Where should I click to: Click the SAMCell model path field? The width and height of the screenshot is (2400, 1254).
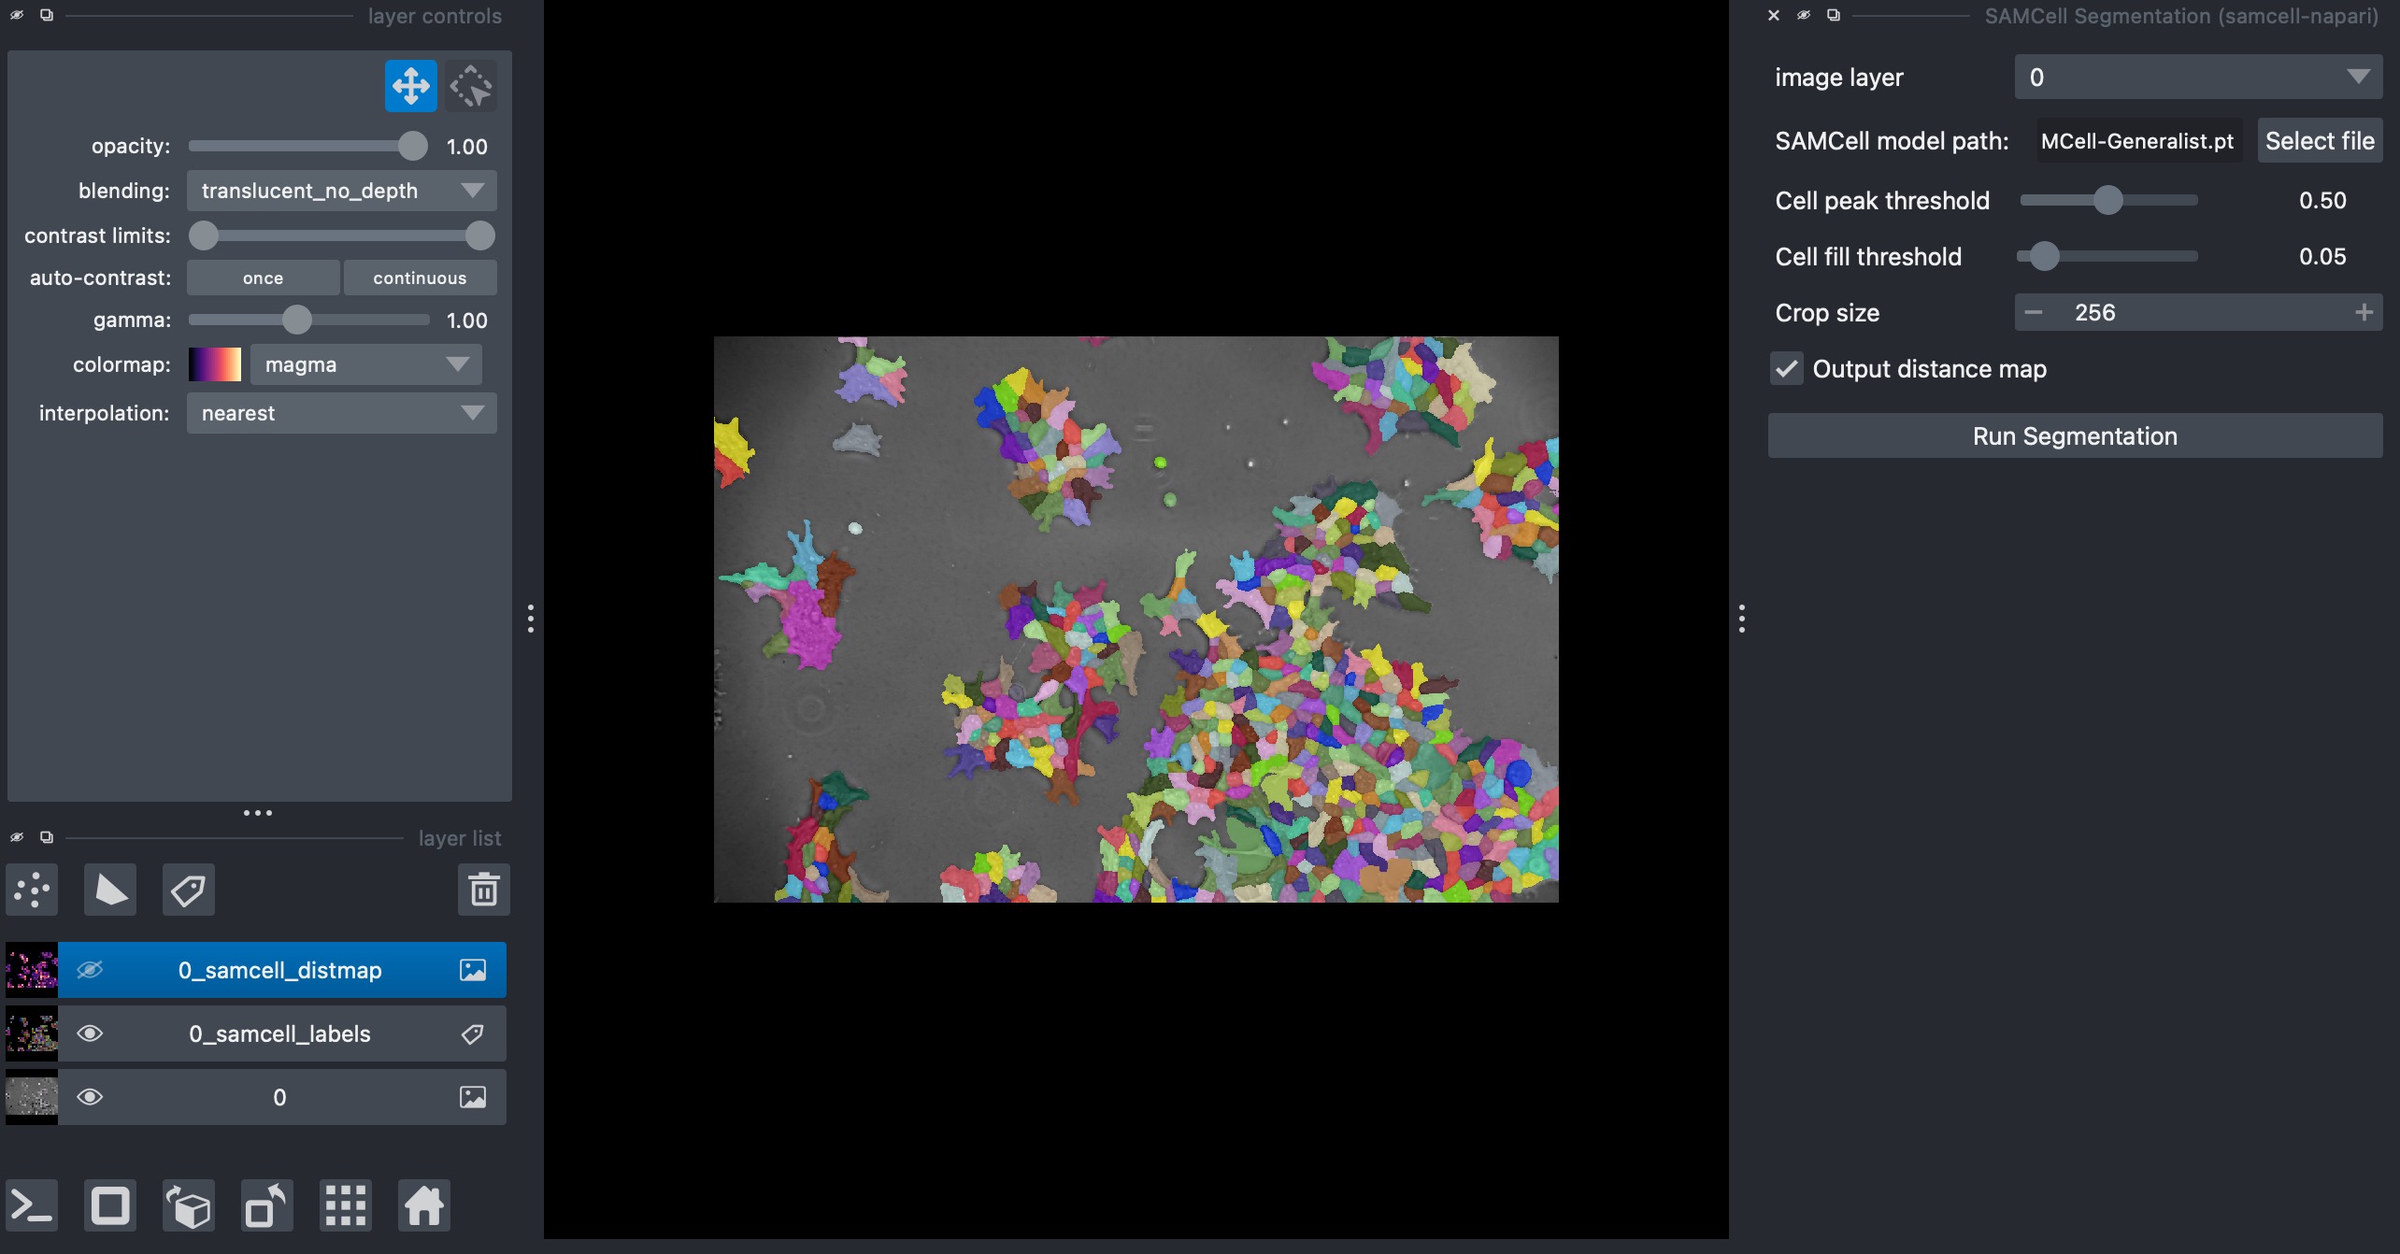(2139, 140)
